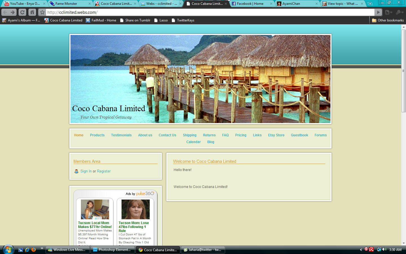Open the Other bookmarks folder

coord(388,20)
